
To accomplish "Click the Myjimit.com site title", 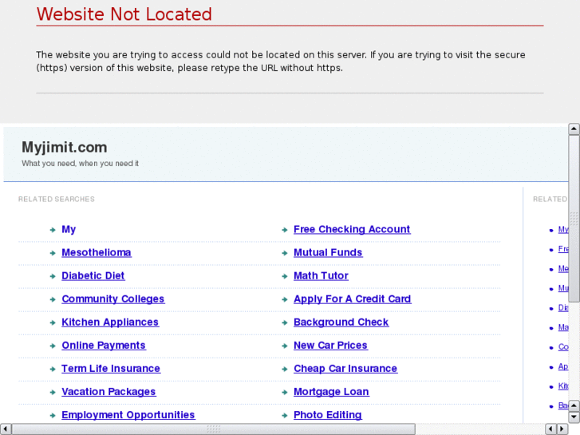I will (x=65, y=148).
